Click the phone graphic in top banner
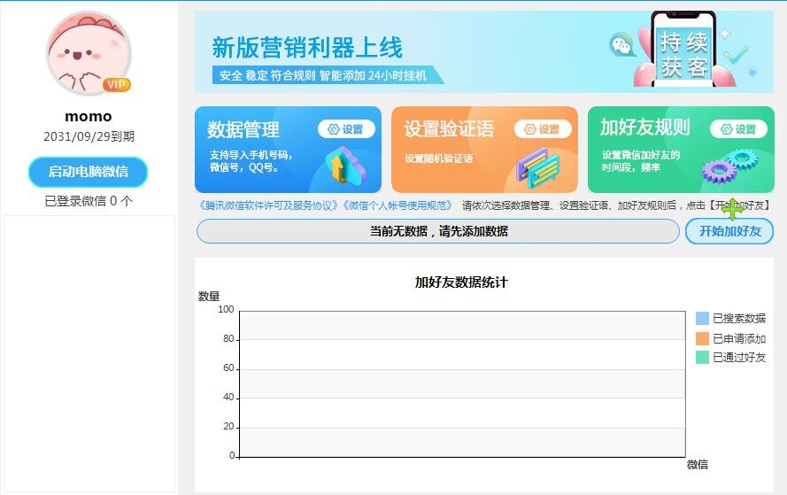The height and width of the screenshot is (495, 787). click(683, 49)
